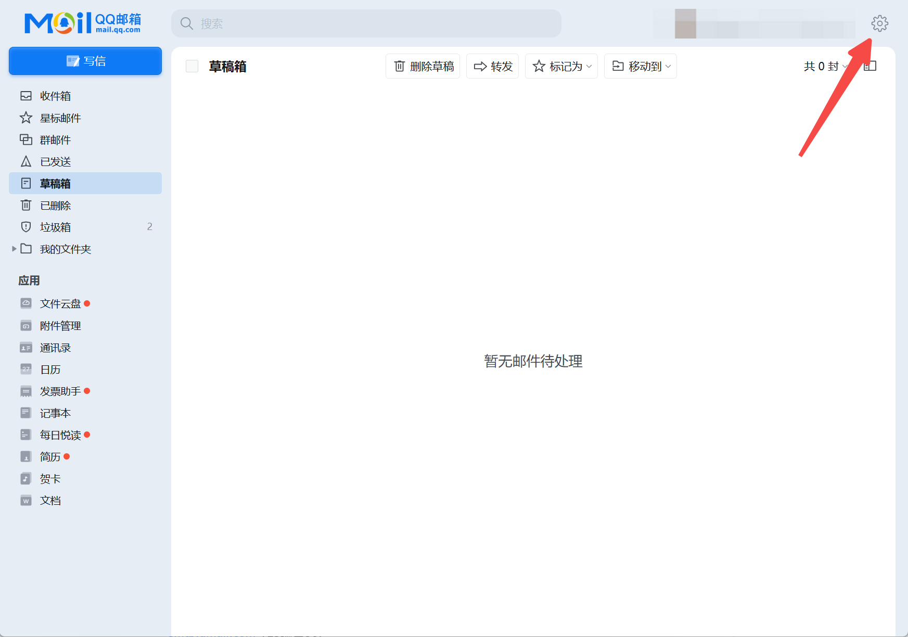Open the 共 0 封 count dropdown
This screenshot has height=637, width=908.
[x=824, y=66]
